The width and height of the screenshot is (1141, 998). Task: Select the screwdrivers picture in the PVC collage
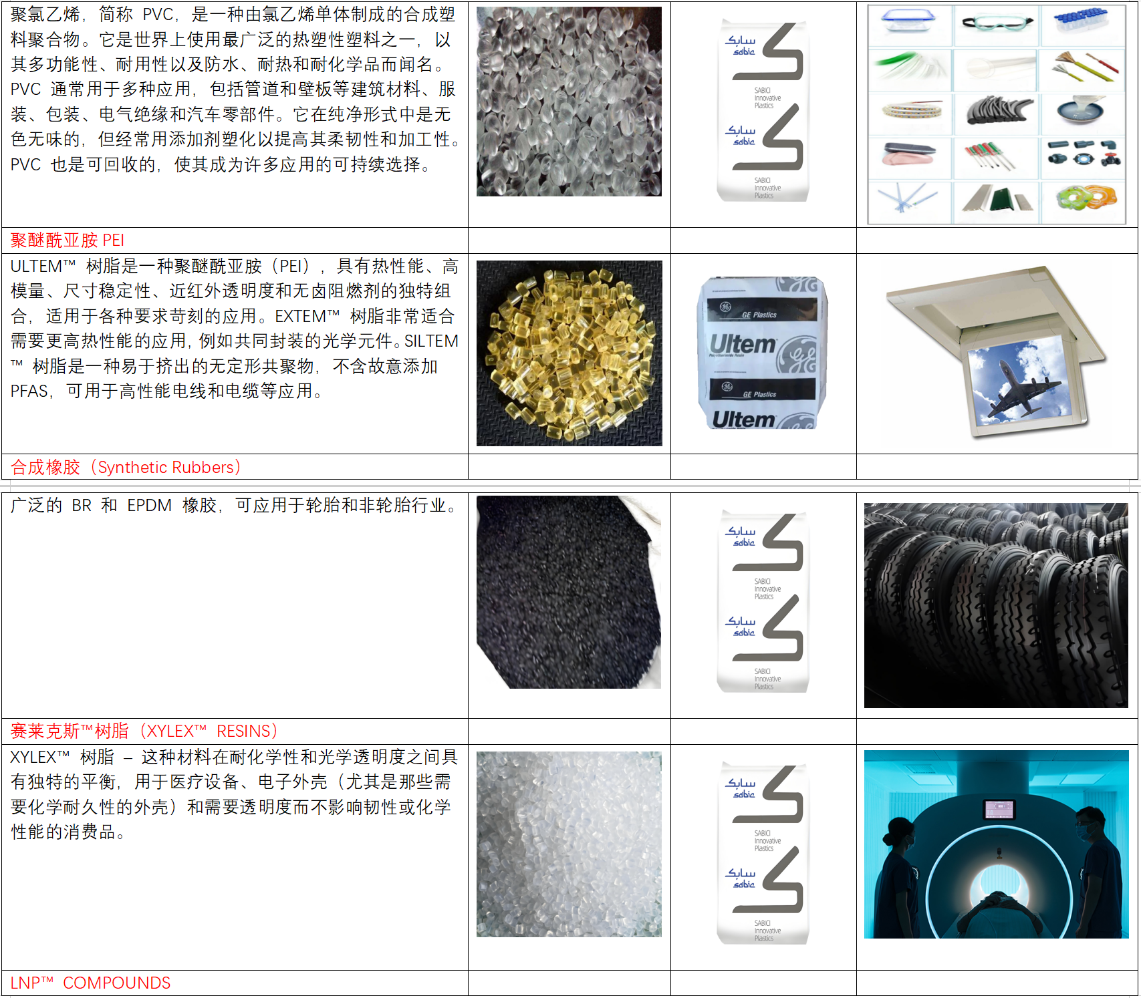pyautogui.click(x=996, y=156)
